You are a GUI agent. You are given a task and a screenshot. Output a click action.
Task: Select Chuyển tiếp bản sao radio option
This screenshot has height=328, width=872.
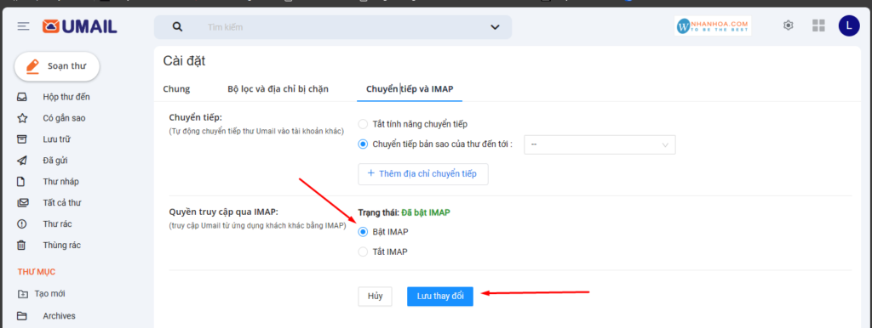click(x=363, y=144)
